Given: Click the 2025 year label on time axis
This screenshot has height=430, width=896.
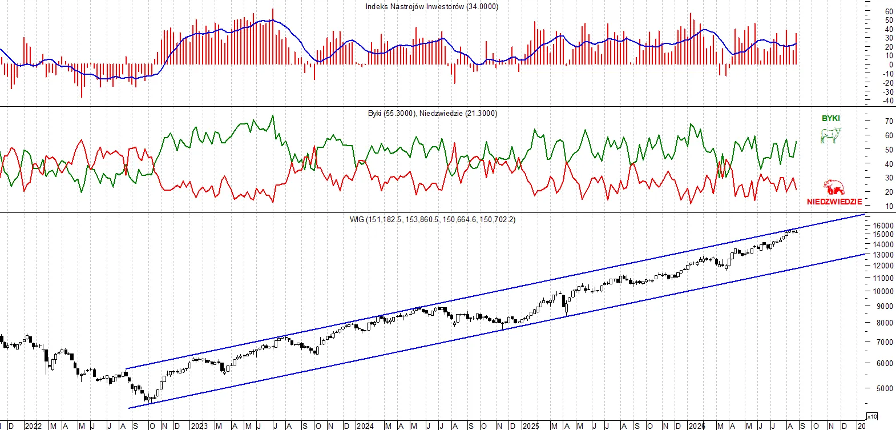Looking at the screenshot, I should (x=531, y=426).
